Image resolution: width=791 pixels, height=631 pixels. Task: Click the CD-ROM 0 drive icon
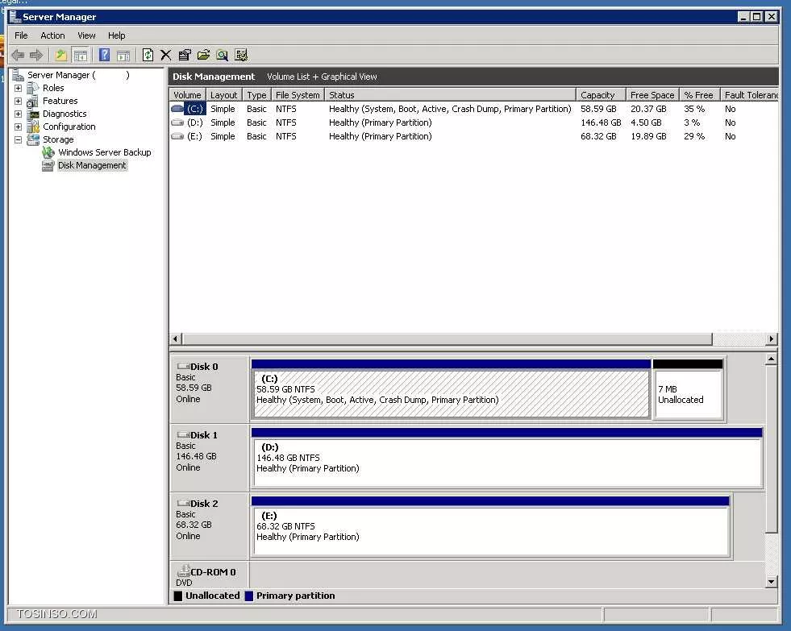(183, 571)
